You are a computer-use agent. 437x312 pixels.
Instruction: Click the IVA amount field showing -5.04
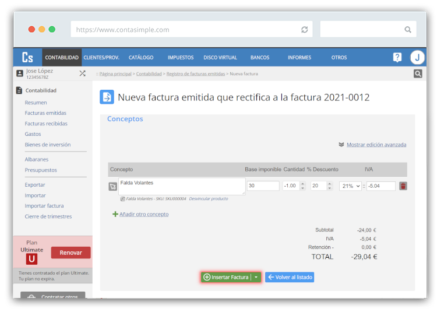tap(381, 186)
